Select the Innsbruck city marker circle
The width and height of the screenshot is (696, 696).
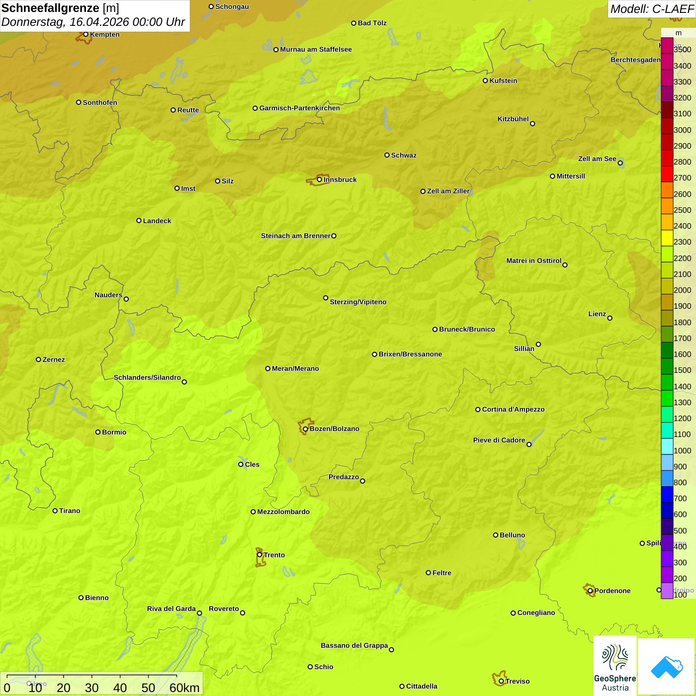[320, 179]
